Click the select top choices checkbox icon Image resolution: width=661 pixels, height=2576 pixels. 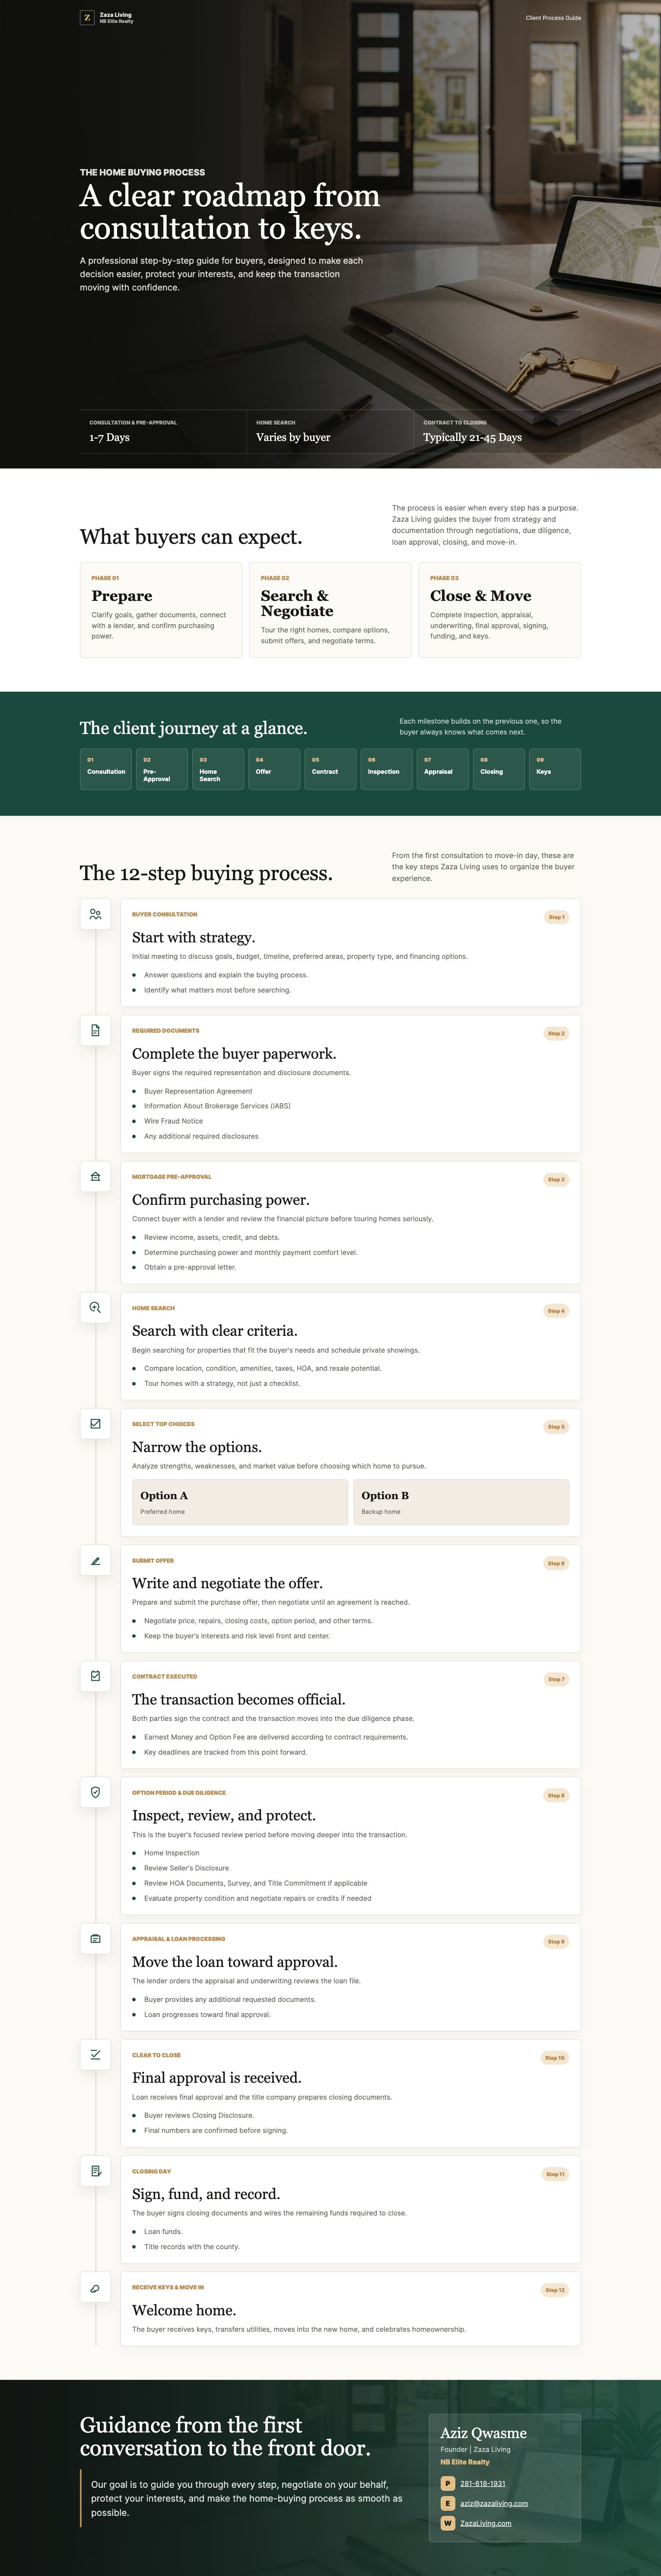click(95, 1423)
